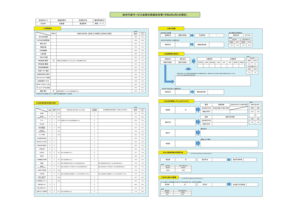Click the large empty reason box in 庶務業務
297x210 pixels.
click(x=213, y=81)
